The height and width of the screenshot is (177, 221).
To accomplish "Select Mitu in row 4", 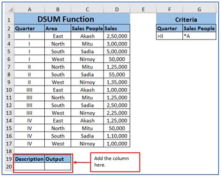I will (87, 44).
